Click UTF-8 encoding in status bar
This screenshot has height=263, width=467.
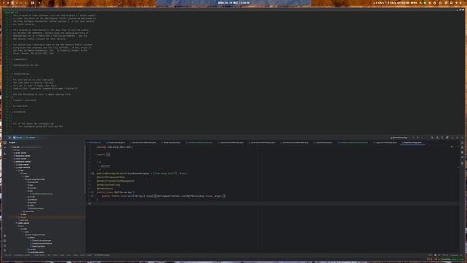tap(445, 256)
